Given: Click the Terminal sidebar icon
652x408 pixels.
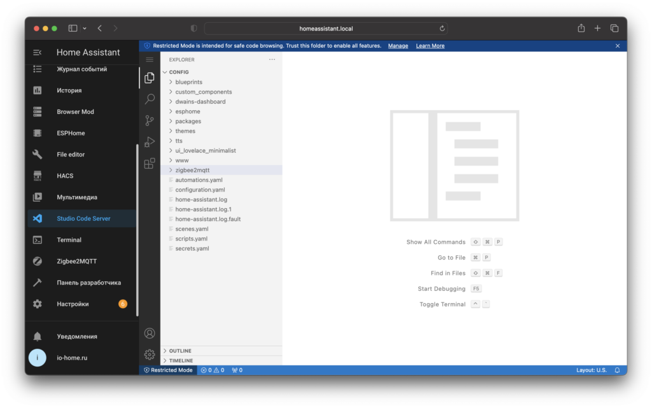Looking at the screenshot, I should coord(38,240).
